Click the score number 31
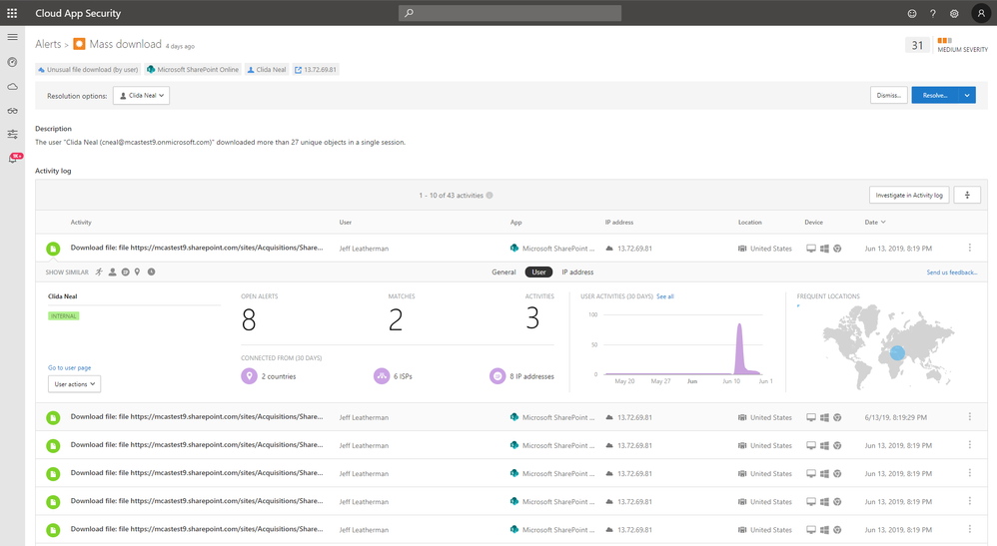 click(x=917, y=45)
